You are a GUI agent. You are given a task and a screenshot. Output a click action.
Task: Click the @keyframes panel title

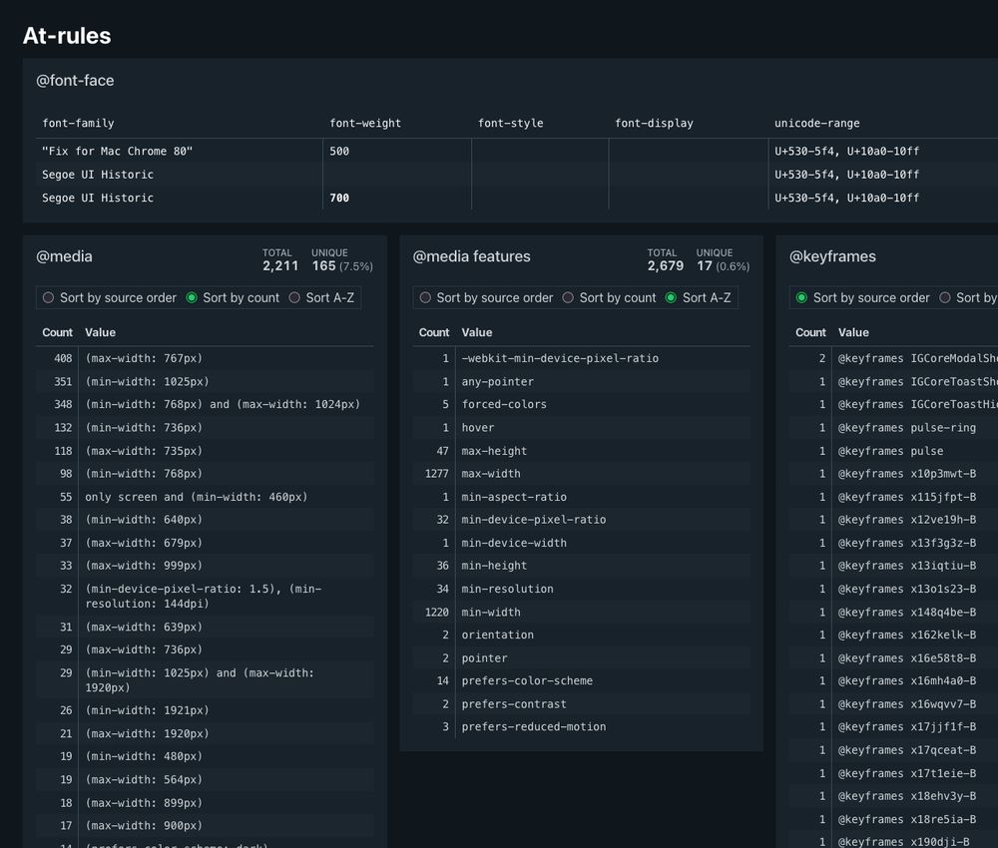tap(832, 256)
